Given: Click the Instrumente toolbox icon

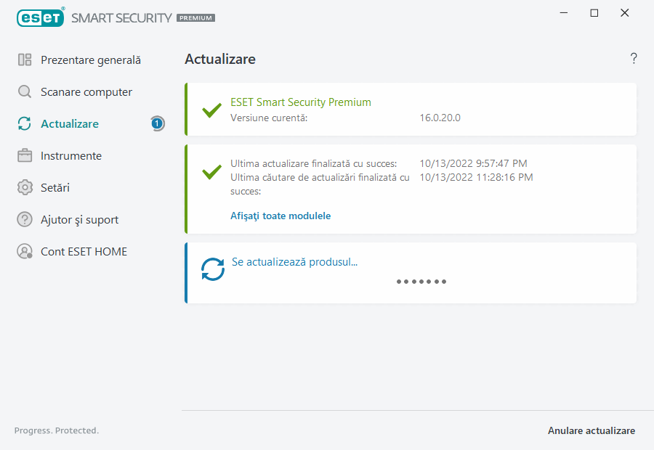Looking at the screenshot, I should coord(25,156).
